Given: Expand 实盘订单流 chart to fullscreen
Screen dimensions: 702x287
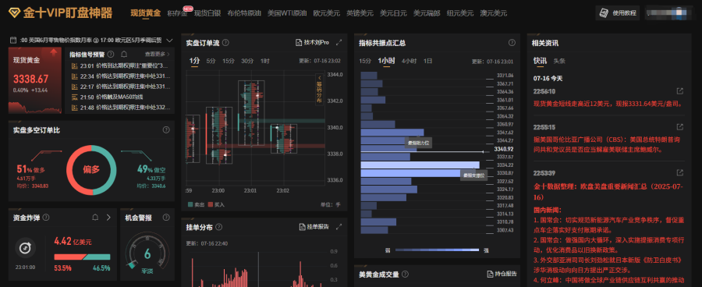Looking at the screenshot, I should 339,43.
